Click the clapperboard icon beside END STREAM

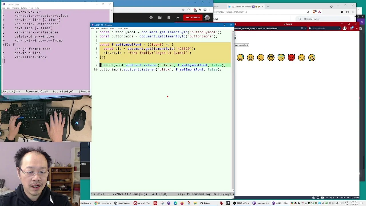click(160, 18)
